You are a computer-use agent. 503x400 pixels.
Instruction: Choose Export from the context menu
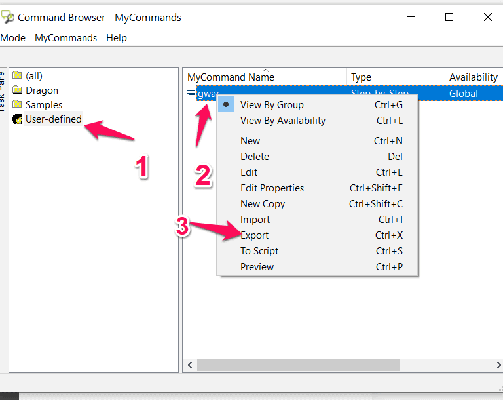318,235
